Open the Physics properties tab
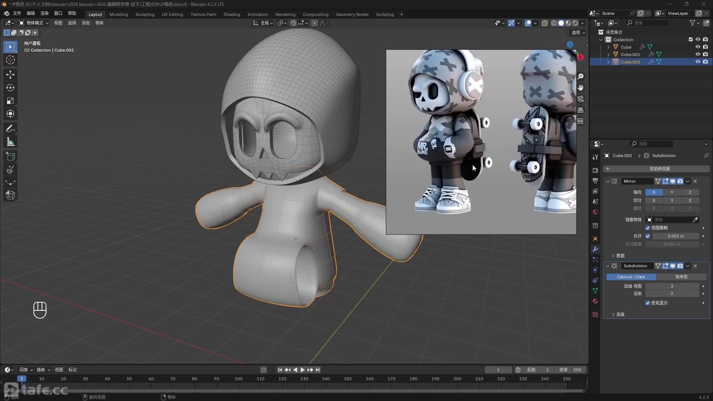The width and height of the screenshot is (713, 401). click(x=595, y=270)
